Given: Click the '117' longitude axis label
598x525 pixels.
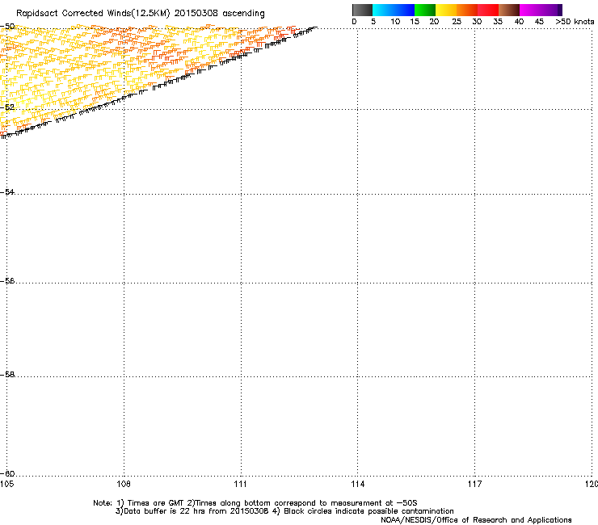Looking at the screenshot, I should [475, 484].
